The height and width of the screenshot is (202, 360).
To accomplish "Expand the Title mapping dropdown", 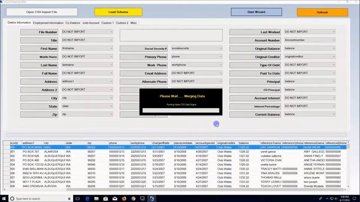I will point(87,40).
